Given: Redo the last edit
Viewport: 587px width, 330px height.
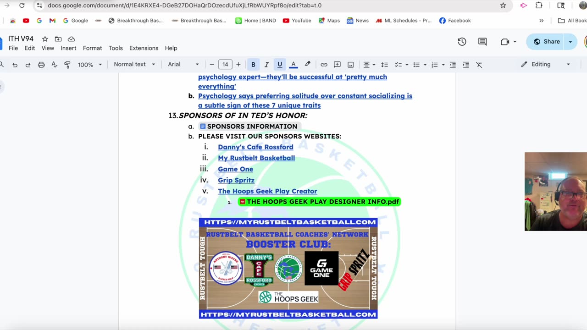Looking at the screenshot, I should [28, 65].
